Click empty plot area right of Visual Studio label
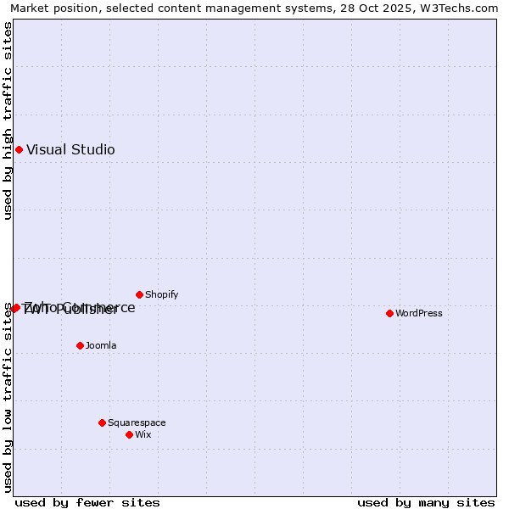 tap(255, 150)
